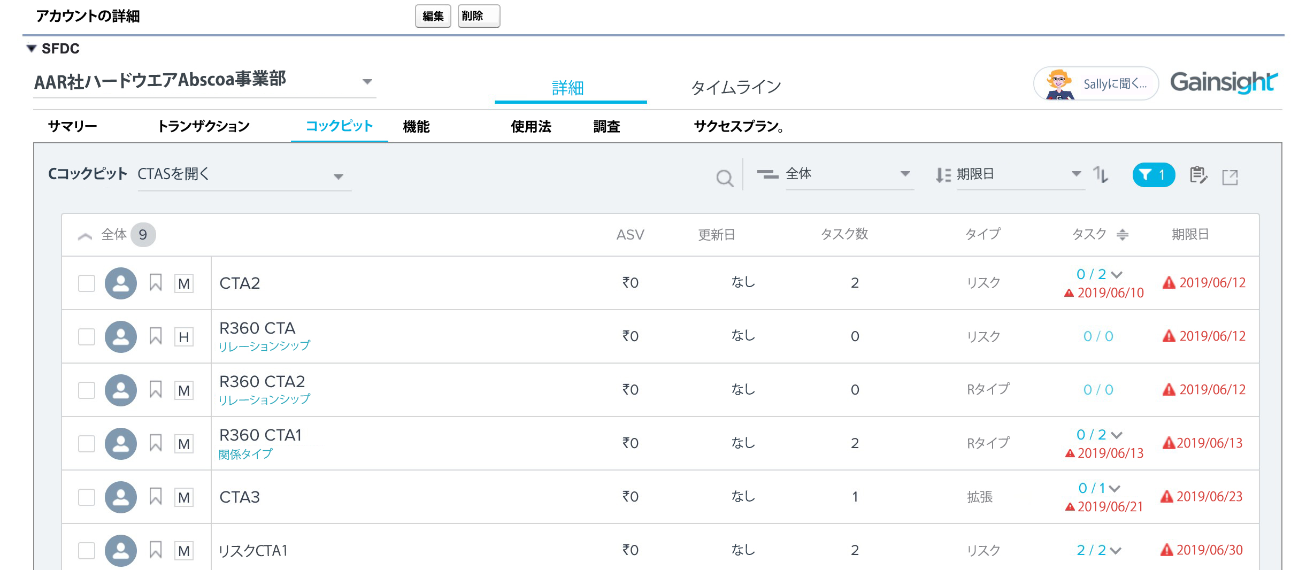1291x570 pixels.
Task: Flag CTA3 with the bookmark icon
Action: (x=156, y=496)
